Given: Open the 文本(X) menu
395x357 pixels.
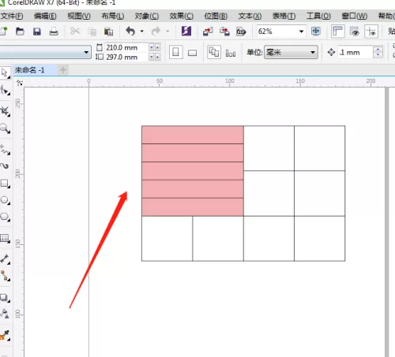Looking at the screenshot, I should 250,17.
